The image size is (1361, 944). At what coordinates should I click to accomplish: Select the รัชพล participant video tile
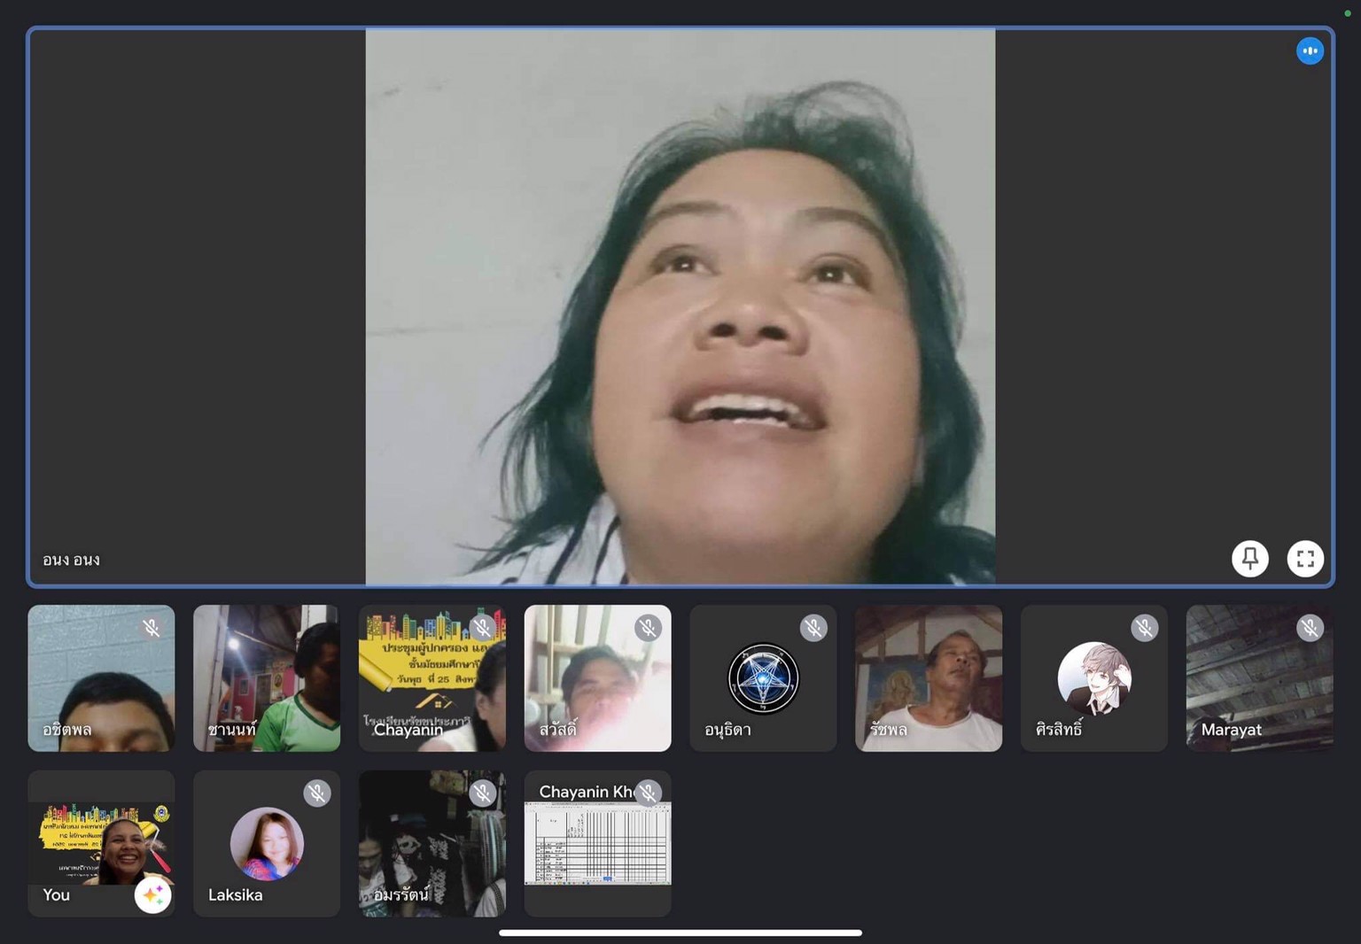tap(928, 678)
